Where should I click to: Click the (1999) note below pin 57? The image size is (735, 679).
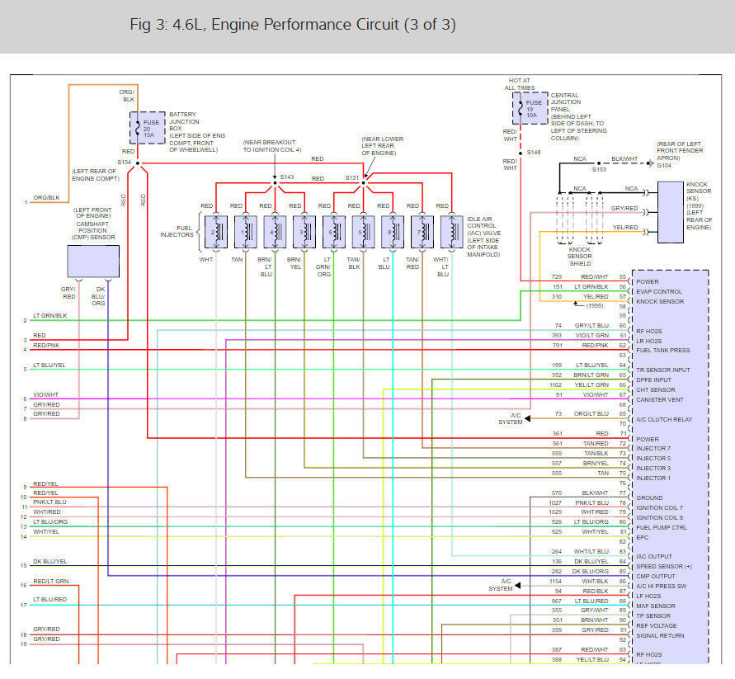595,306
